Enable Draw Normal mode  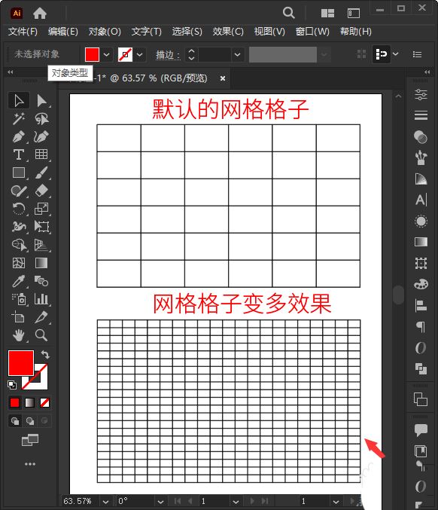(x=15, y=421)
